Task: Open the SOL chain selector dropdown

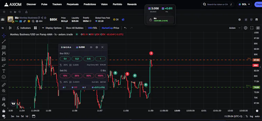Action: [244, 4]
